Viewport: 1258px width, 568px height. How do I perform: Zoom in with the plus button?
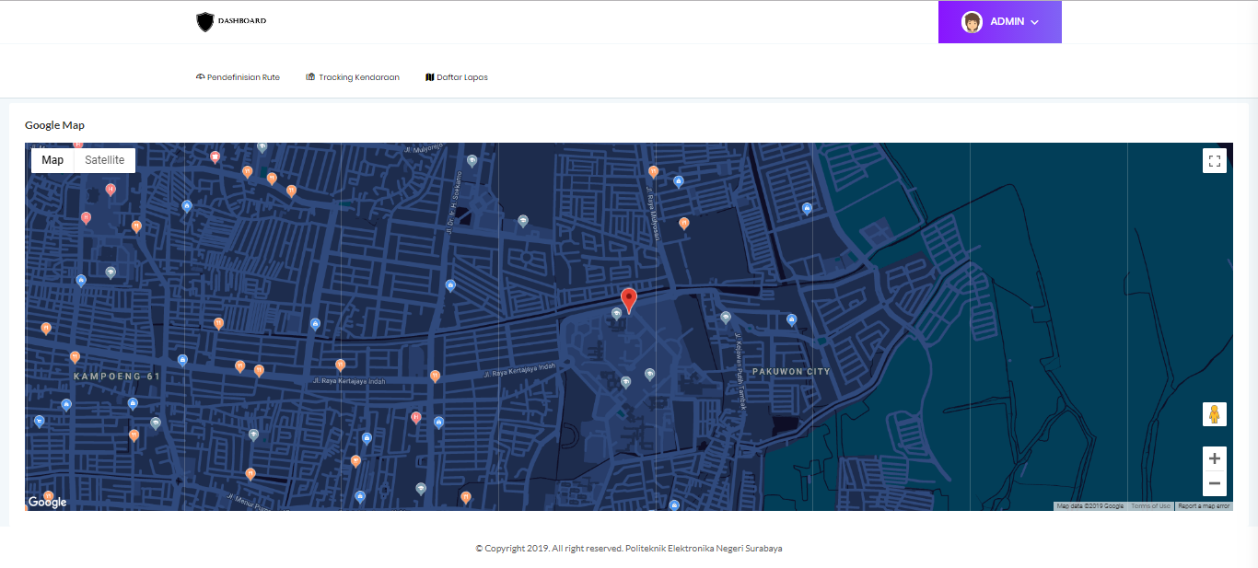coord(1214,458)
